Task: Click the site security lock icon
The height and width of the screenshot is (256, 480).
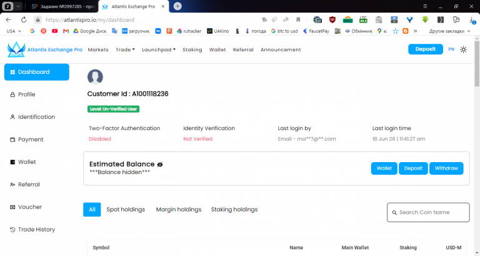Action: 37,20
